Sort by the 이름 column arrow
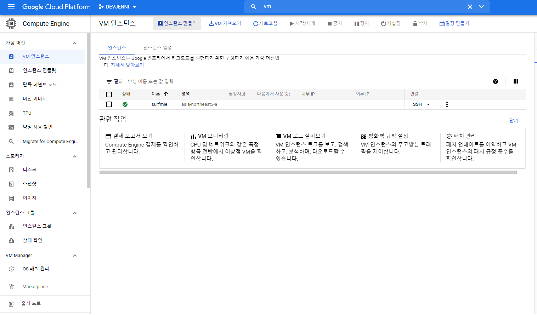Image resolution: width=537 pixels, height=315 pixels. tap(165, 94)
